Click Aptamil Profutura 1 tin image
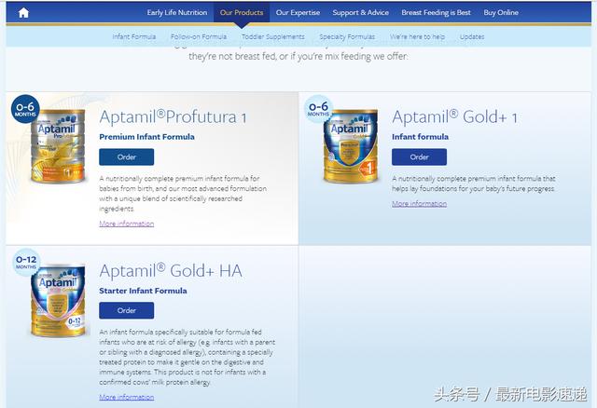Viewport: 597px width, 408px height. [58, 146]
